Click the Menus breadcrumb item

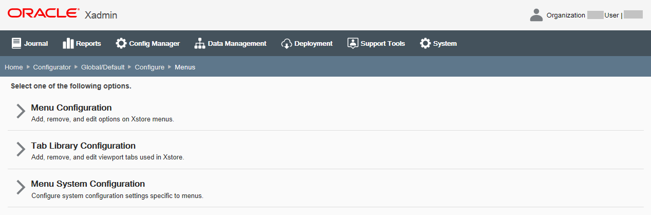(185, 67)
